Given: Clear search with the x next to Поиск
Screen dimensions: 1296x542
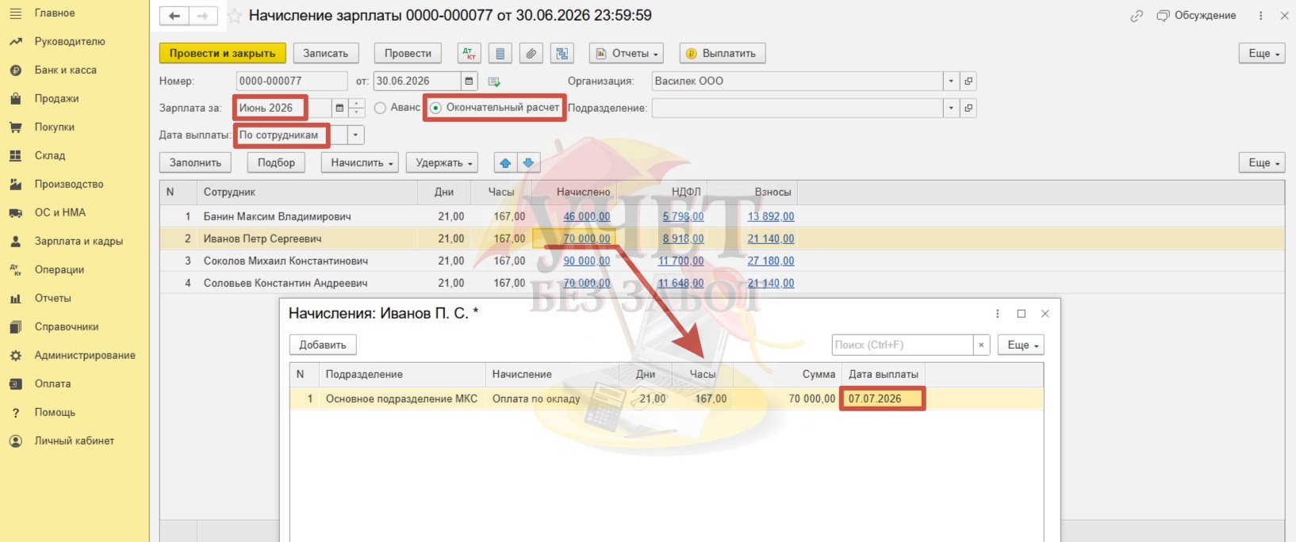Looking at the screenshot, I should 982,345.
